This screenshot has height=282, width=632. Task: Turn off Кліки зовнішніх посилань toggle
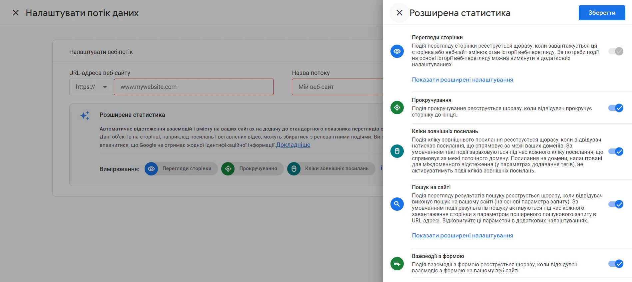click(x=616, y=151)
